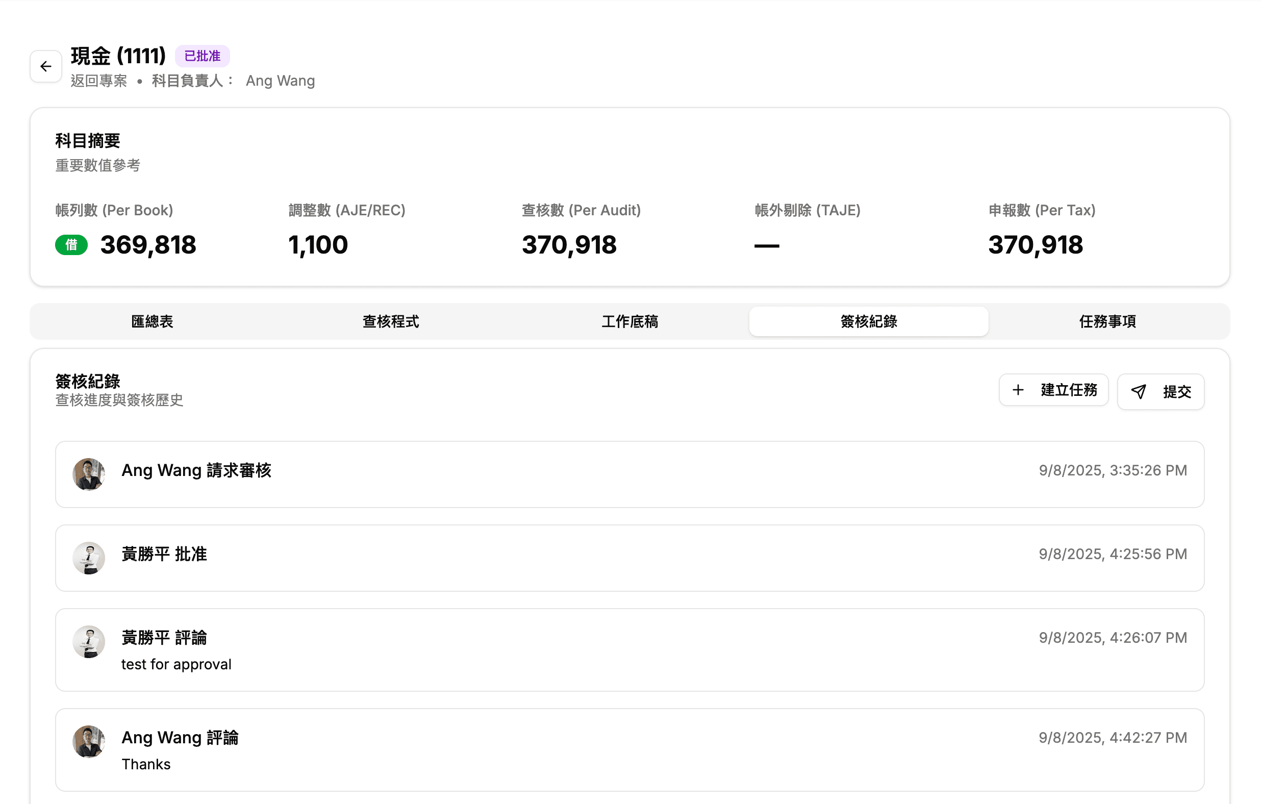
Task: Select the active 簽核紀錄 tab
Action: 868,321
